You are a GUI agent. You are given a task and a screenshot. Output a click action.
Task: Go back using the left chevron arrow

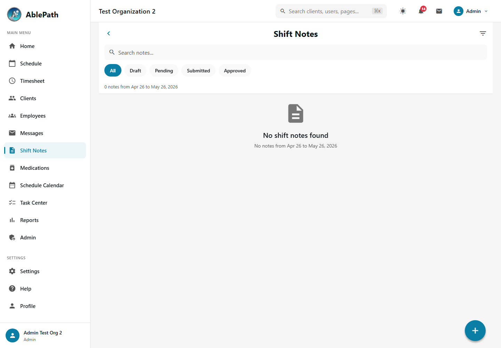109,33
